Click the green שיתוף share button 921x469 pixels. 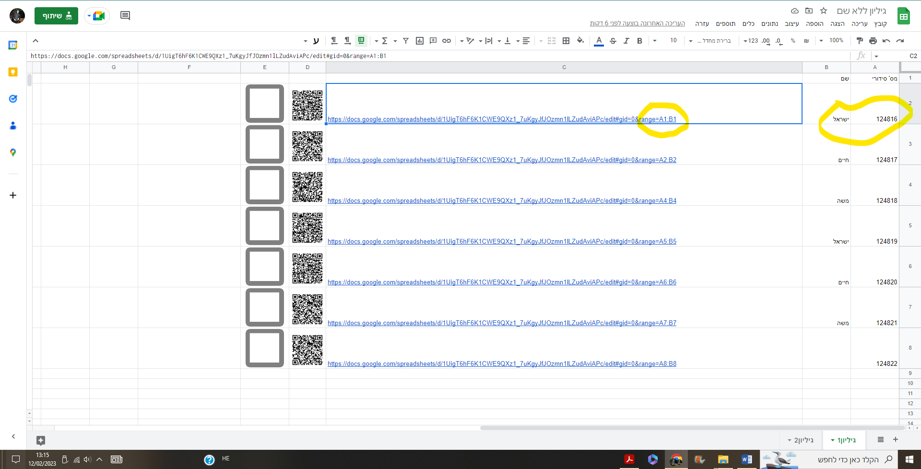(x=56, y=16)
